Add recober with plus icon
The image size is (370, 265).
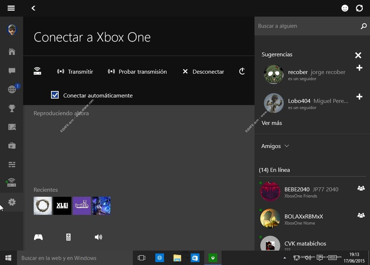pyautogui.click(x=359, y=68)
